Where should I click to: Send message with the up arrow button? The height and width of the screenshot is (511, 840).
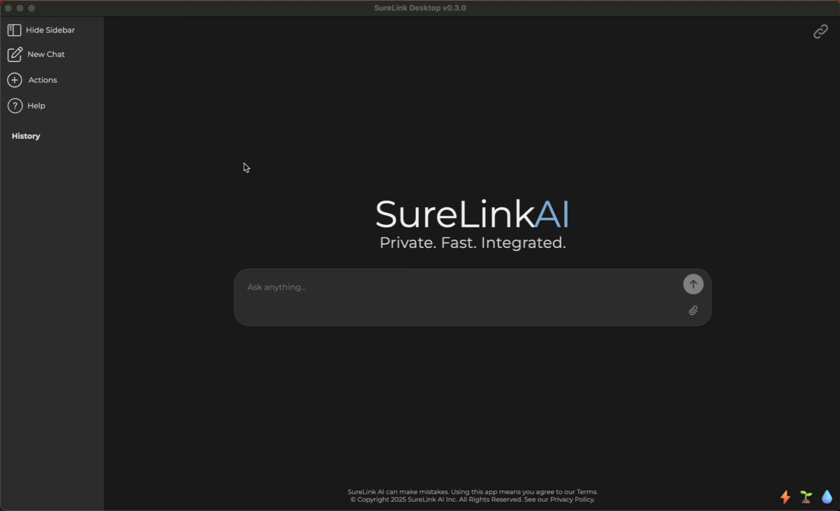coord(693,284)
